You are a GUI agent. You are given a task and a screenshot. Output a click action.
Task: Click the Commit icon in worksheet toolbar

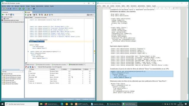pyautogui.click(x=40, y=15)
